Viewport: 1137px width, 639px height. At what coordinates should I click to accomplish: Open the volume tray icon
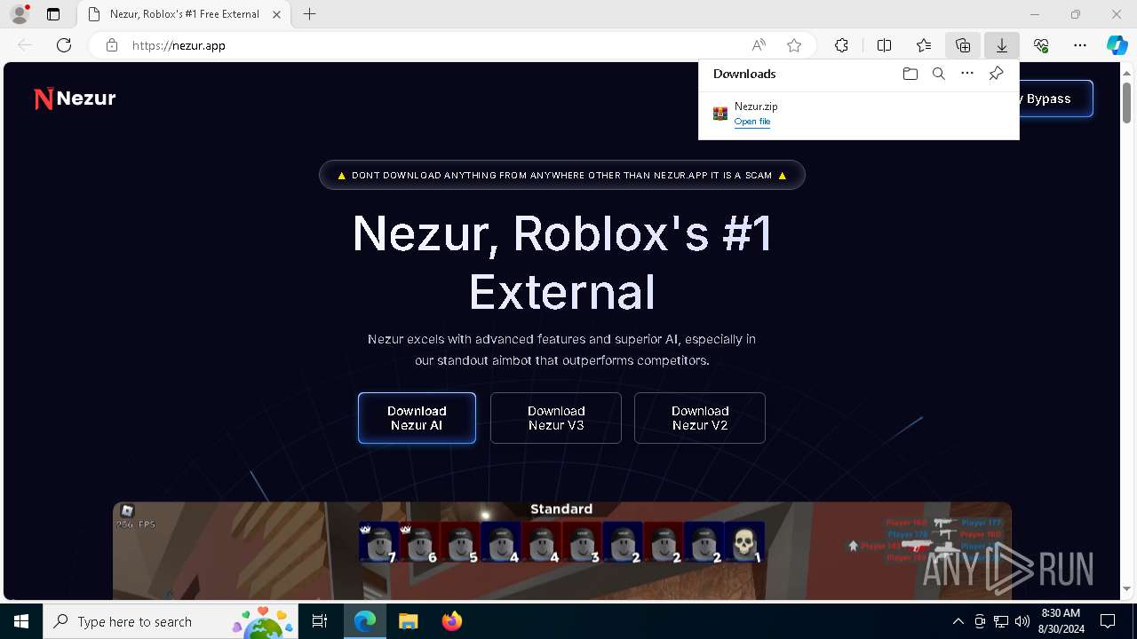(x=1022, y=621)
